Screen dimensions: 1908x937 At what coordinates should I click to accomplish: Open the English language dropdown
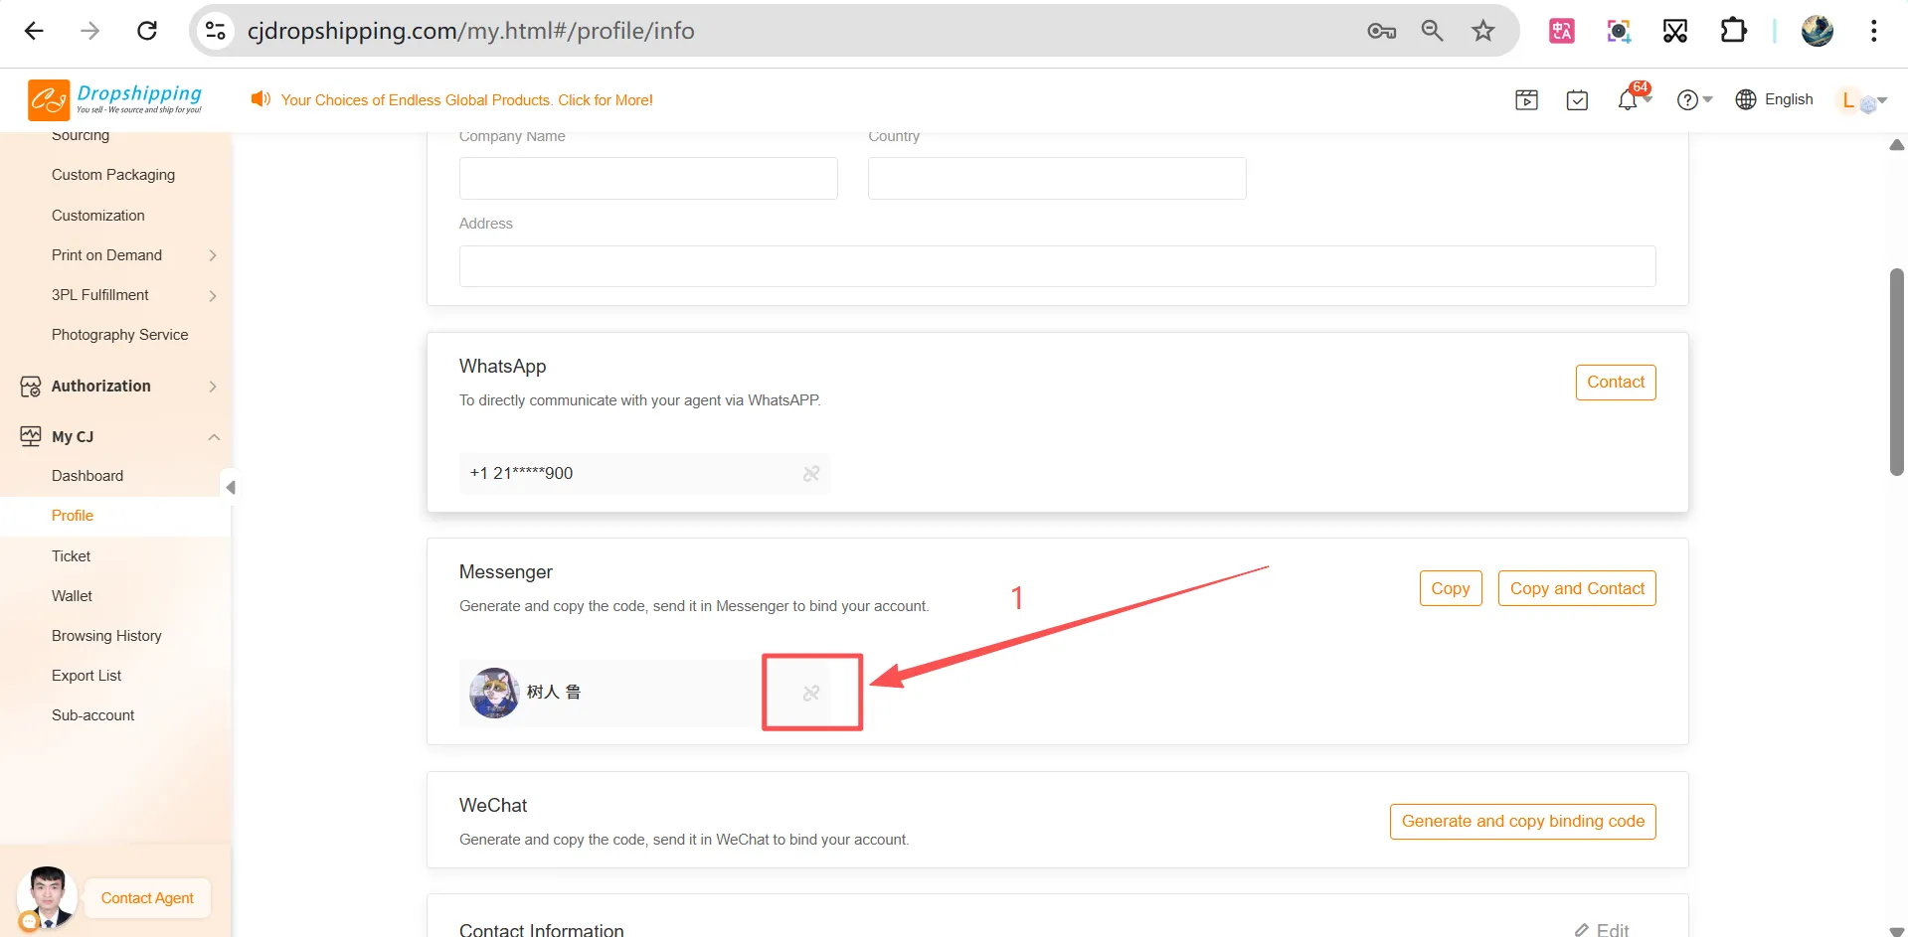coord(1775,99)
